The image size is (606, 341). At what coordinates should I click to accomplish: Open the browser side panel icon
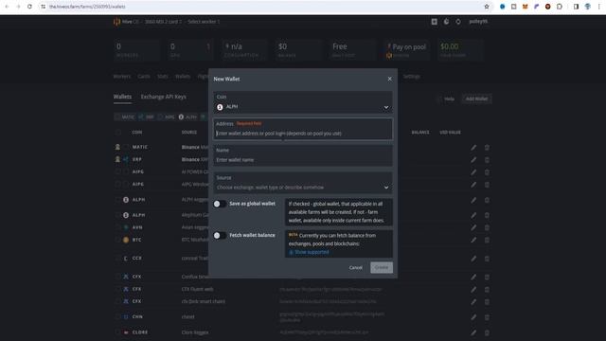[576, 7]
